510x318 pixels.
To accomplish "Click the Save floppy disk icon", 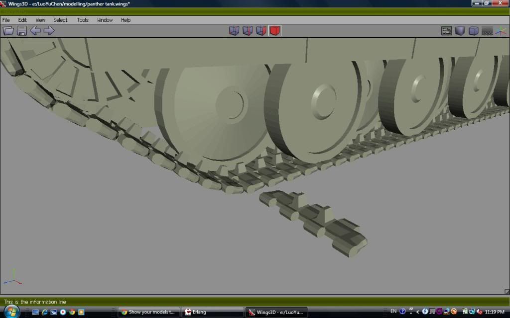I will pos(21,31).
